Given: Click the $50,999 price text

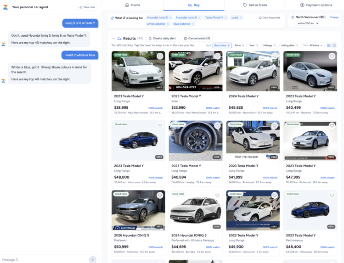Looking at the screenshot, I should pyautogui.click(x=121, y=247).
